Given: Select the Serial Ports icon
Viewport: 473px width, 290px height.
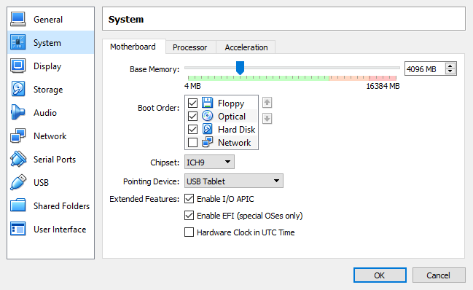Looking at the screenshot, I should (17, 159).
